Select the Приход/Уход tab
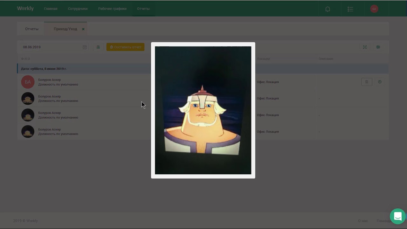The height and width of the screenshot is (229, 407). (65, 29)
